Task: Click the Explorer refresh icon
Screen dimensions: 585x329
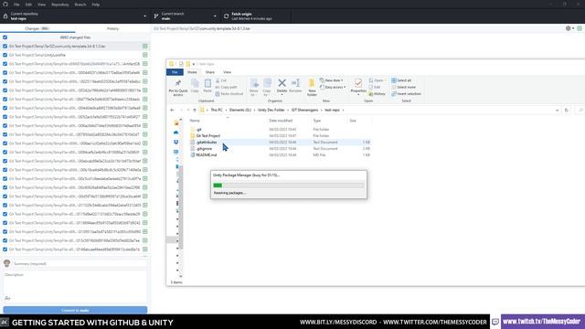Action: 567,110
